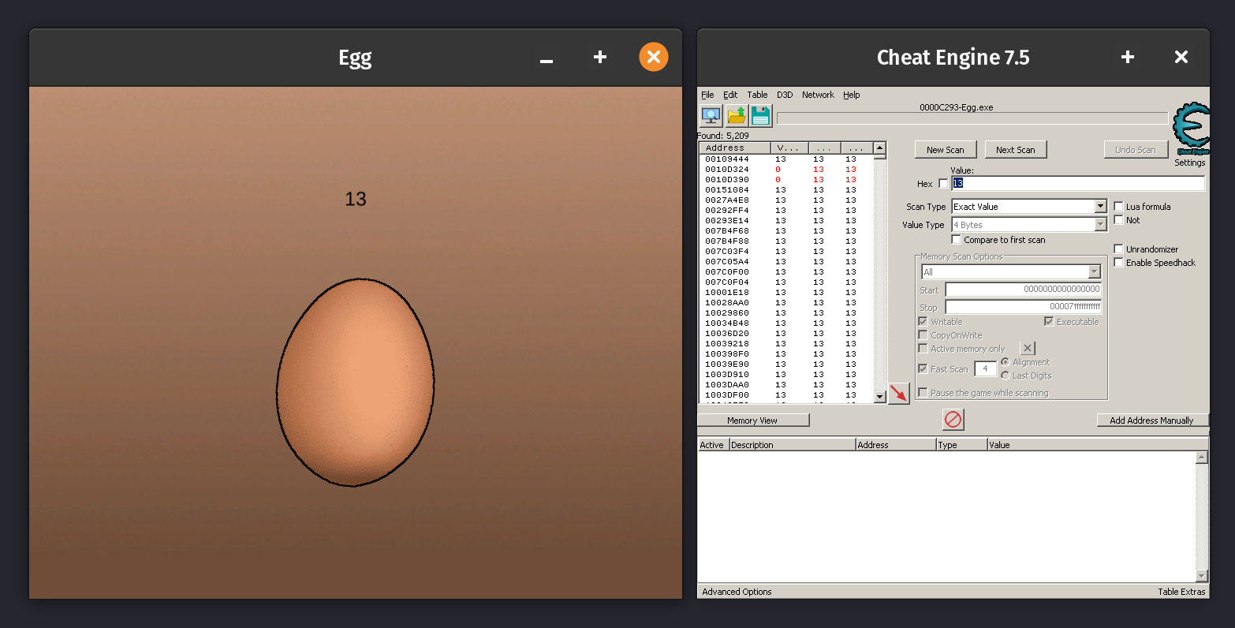The height and width of the screenshot is (628, 1235).
Task: Click the egg in the Egg window
Action: 355,382
